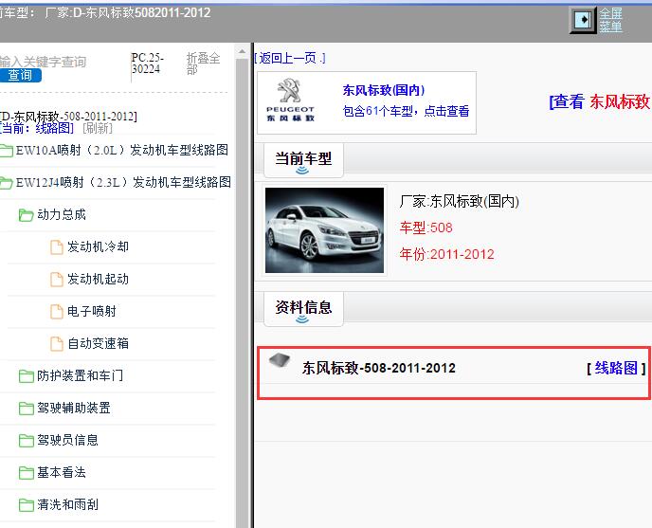Viewport: 652px width, 528px height.
Task: Click 折叠全部 to collapse all
Action: click(203, 64)
